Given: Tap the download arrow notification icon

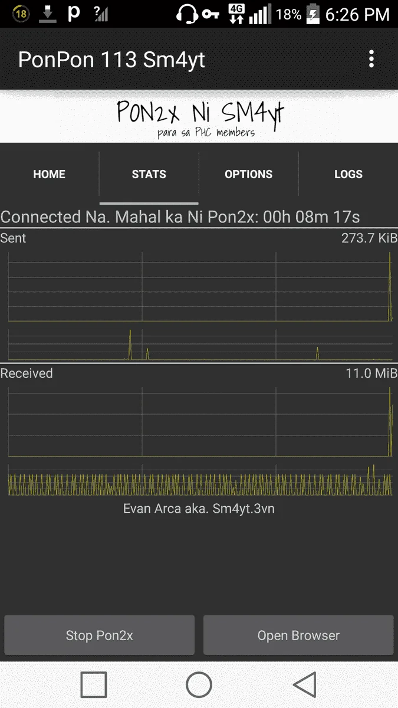Looking at the screenshot, I should (x=47, y=14).
